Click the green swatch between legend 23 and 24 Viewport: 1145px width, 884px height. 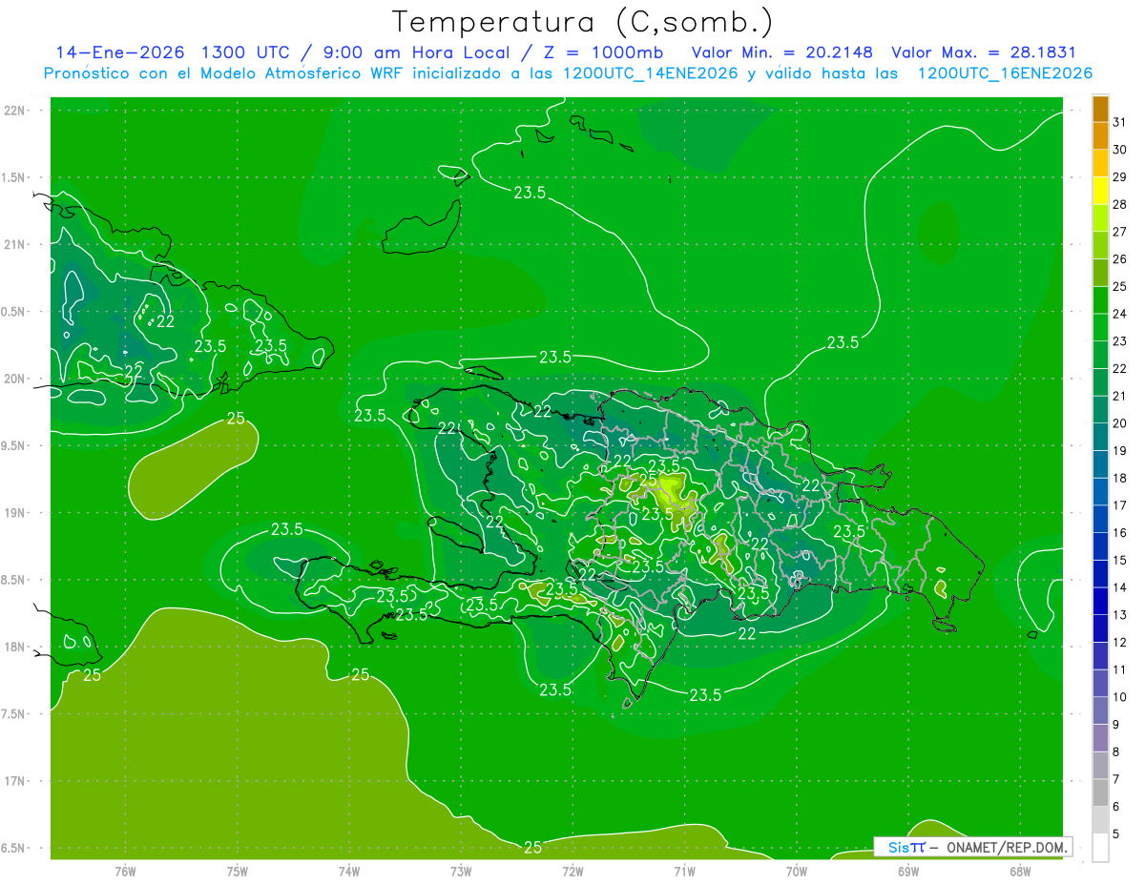[1100, 327]
